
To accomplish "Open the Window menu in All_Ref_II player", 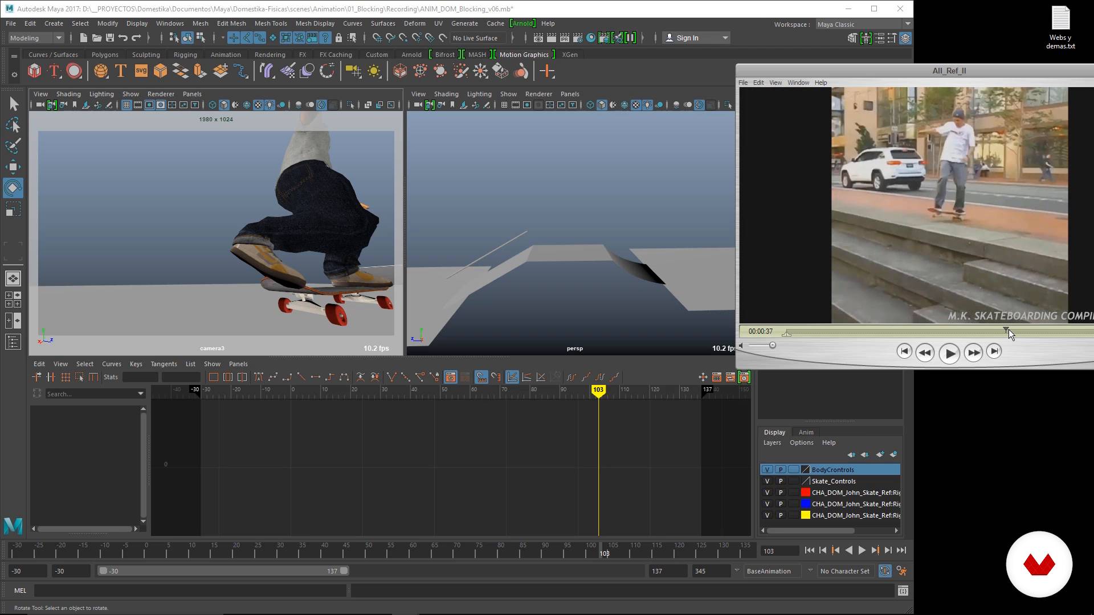I will (798, 83).
